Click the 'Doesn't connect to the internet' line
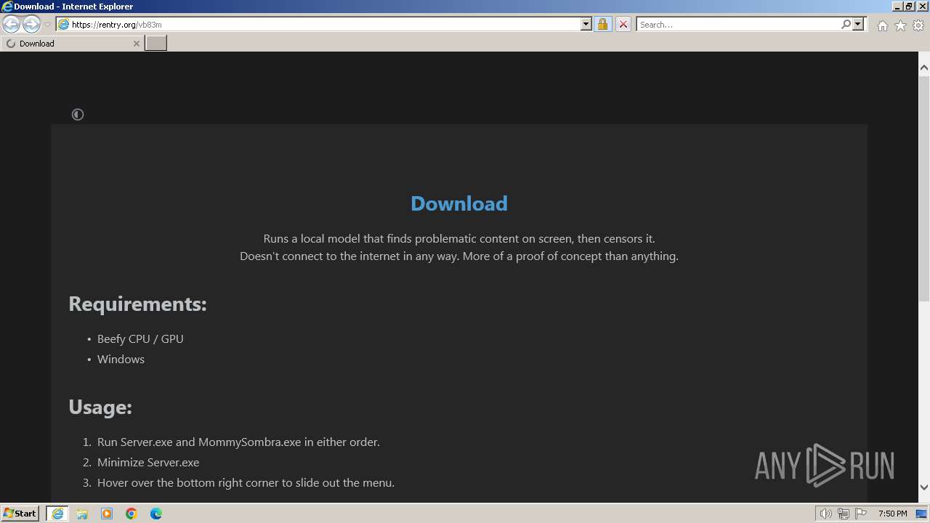 [x=459, y=256]
